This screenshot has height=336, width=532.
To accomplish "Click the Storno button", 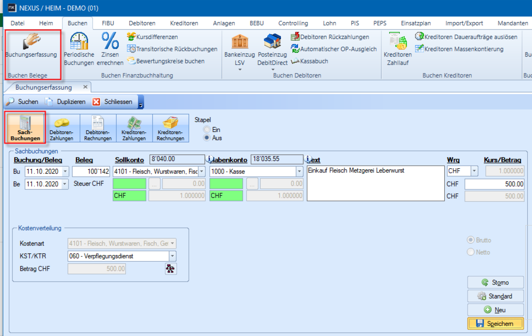I will (x=495, y=282).
